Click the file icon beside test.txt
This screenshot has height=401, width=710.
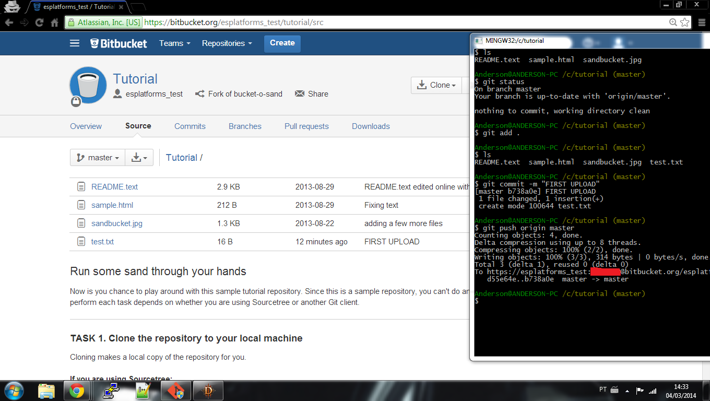coord(81,242)
